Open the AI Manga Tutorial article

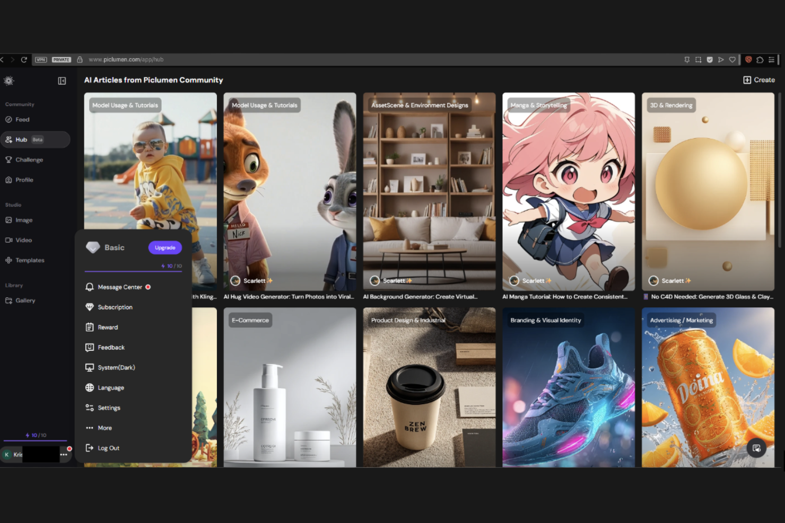point(569,192)
